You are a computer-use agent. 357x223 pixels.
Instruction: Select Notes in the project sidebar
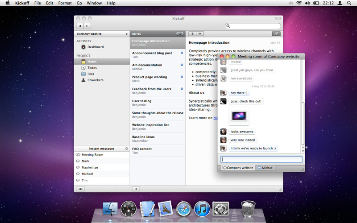pyautogui.click(x=102, y=62)
